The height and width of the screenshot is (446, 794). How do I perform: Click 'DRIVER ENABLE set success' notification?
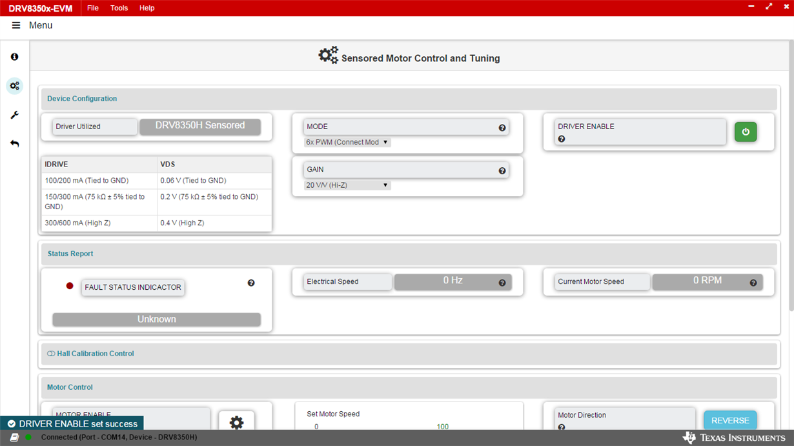(72, 424)
